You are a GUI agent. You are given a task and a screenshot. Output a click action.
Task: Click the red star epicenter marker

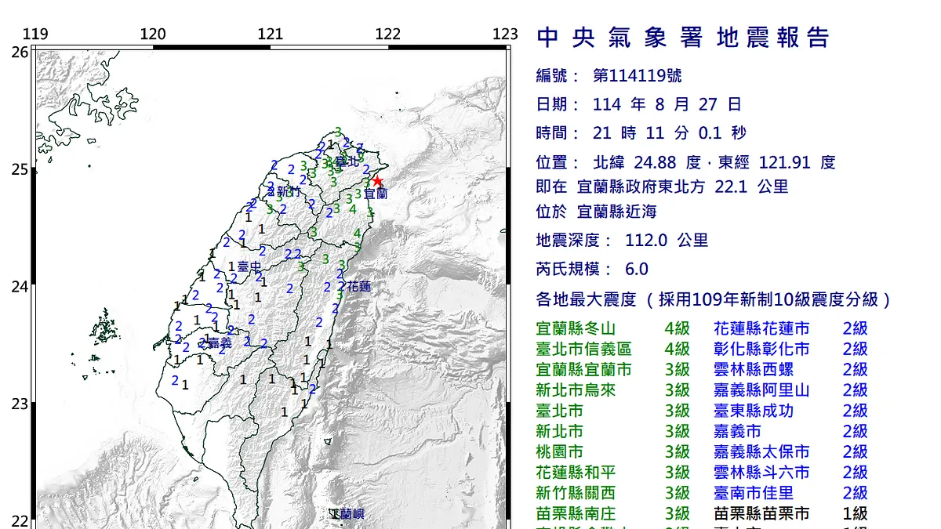pos(377,179)
